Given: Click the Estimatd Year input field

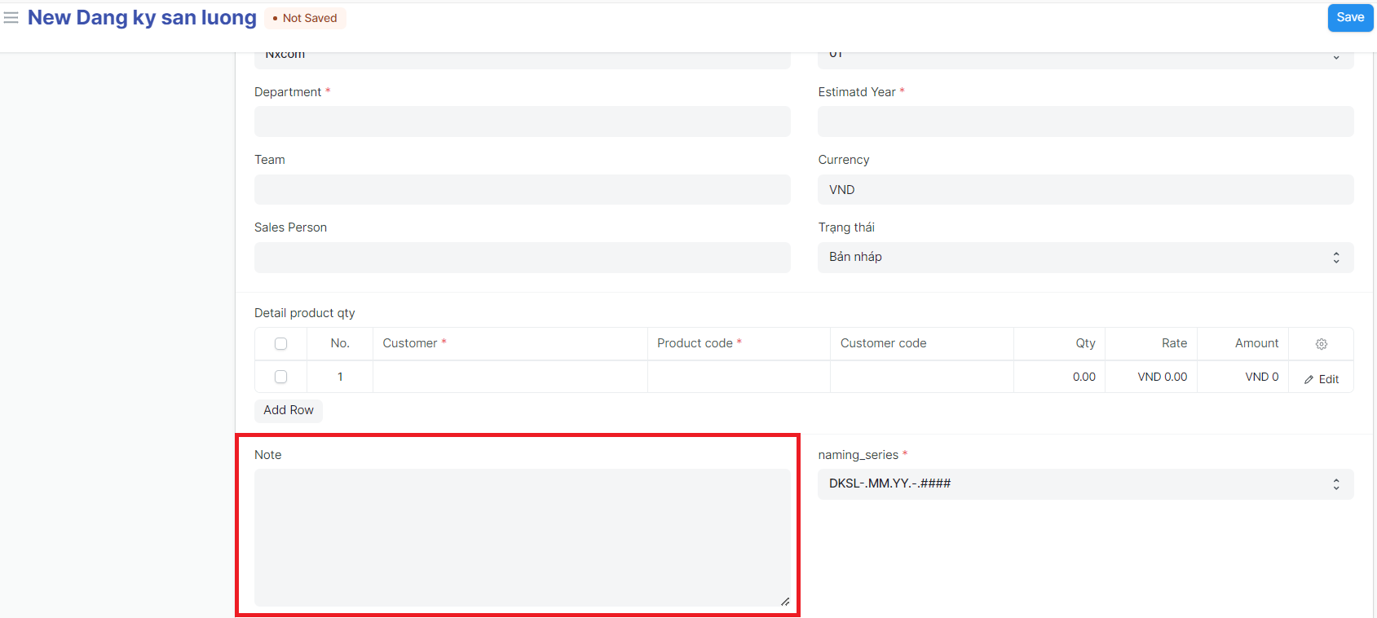Looking at the screenshot, I should coord(1085,121).
